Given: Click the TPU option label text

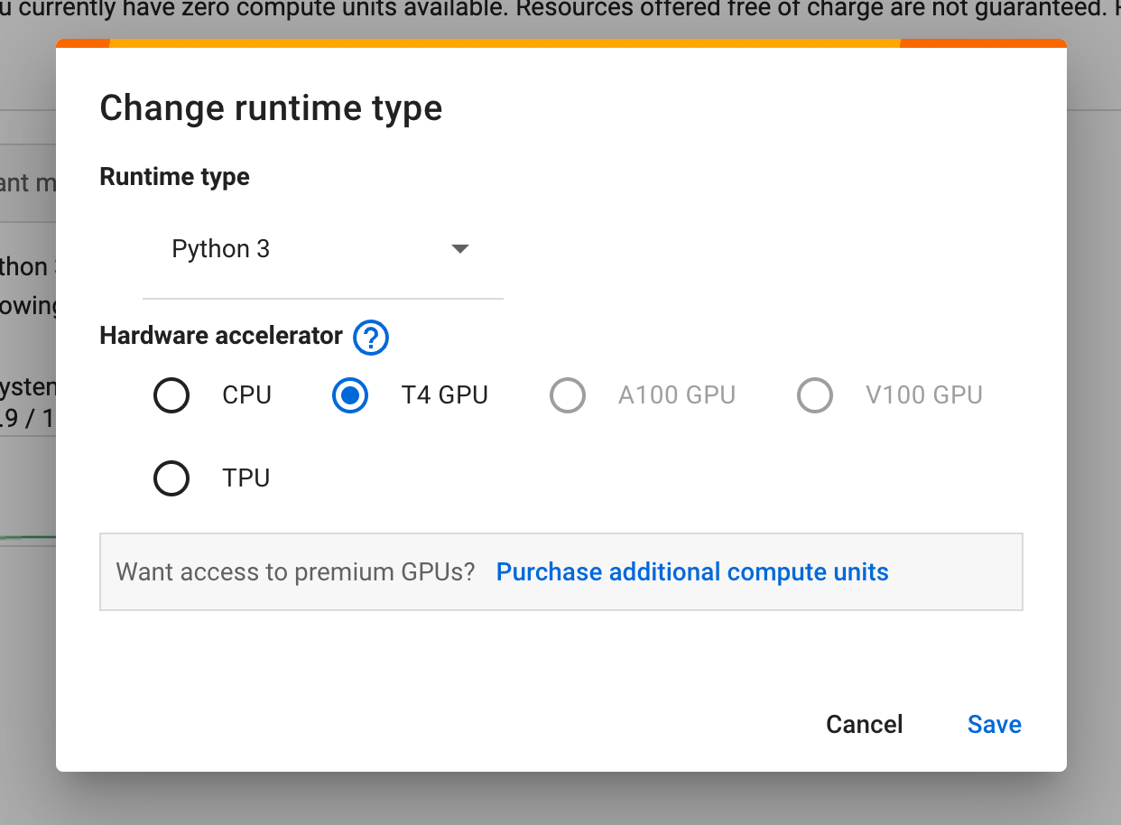Looking at the screenshot, I should [246, 478].
